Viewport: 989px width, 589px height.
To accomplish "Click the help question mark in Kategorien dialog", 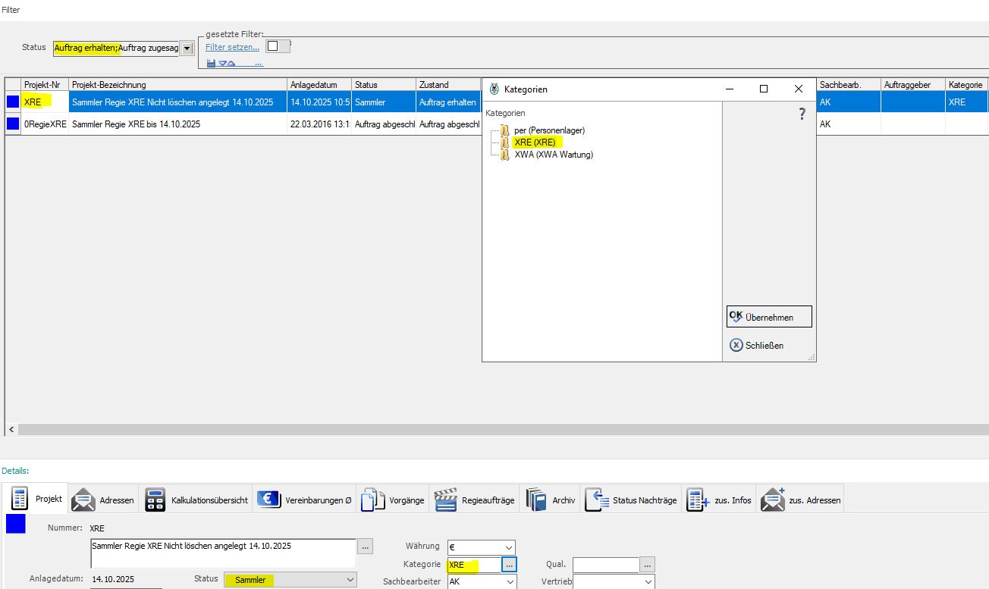I will [802, 114].
